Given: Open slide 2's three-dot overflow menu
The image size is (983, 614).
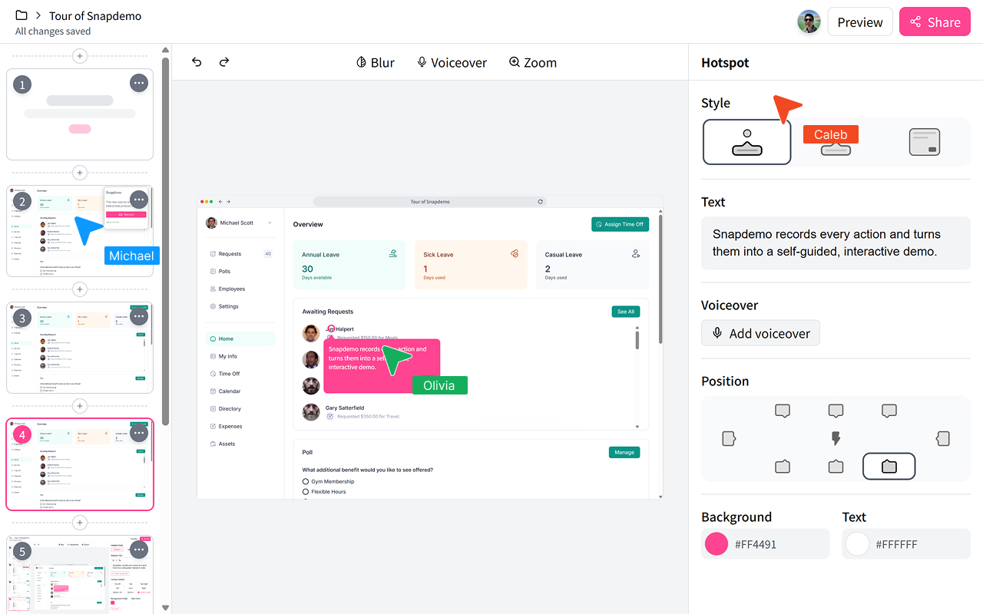Looking at the screenshot, I should (x=138, y=200).
